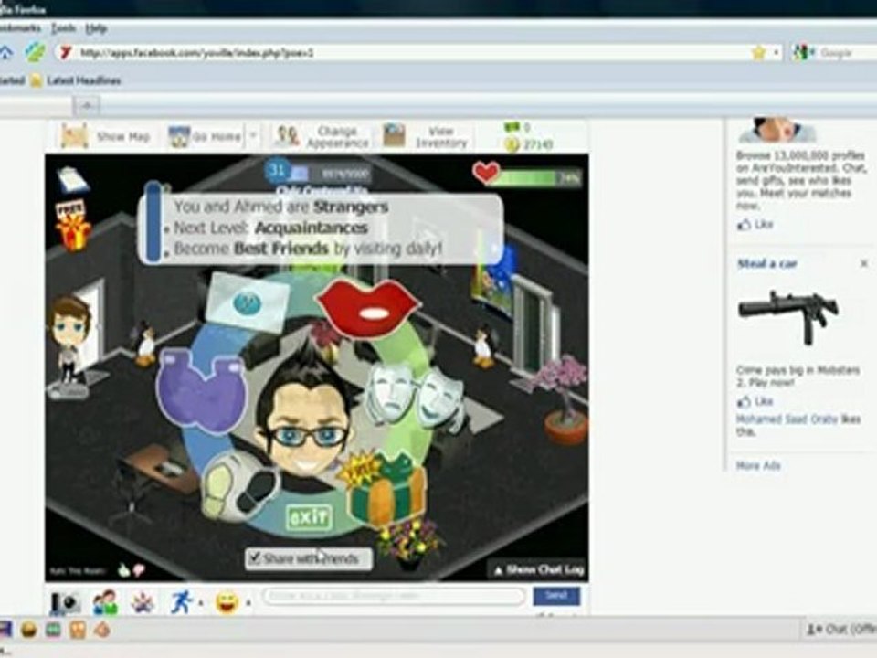Click Go Home in game toolbar
Image resolution: width=877 pixels, height=658 pixels.
(206, 136)
